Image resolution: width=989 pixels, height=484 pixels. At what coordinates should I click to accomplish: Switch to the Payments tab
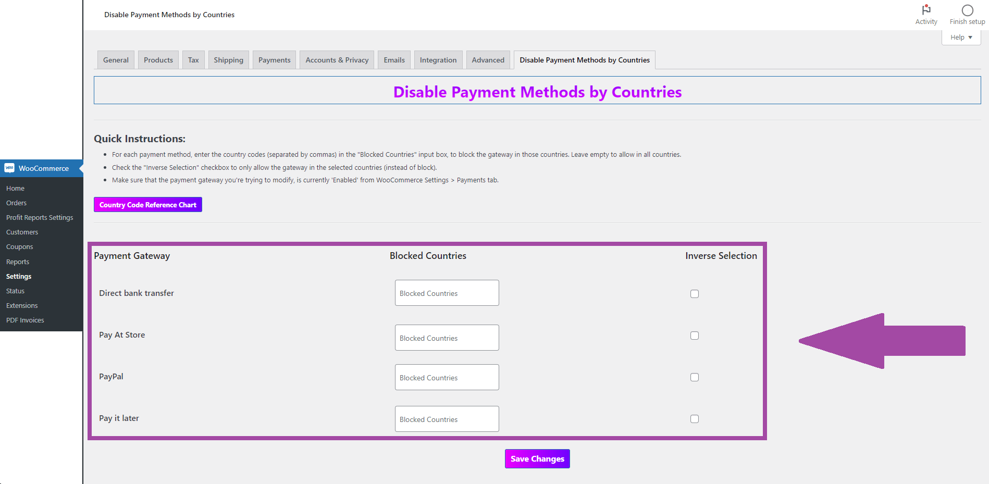(274, 59)
